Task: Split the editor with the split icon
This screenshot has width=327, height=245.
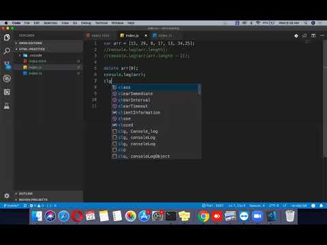Action: [313, 35]
